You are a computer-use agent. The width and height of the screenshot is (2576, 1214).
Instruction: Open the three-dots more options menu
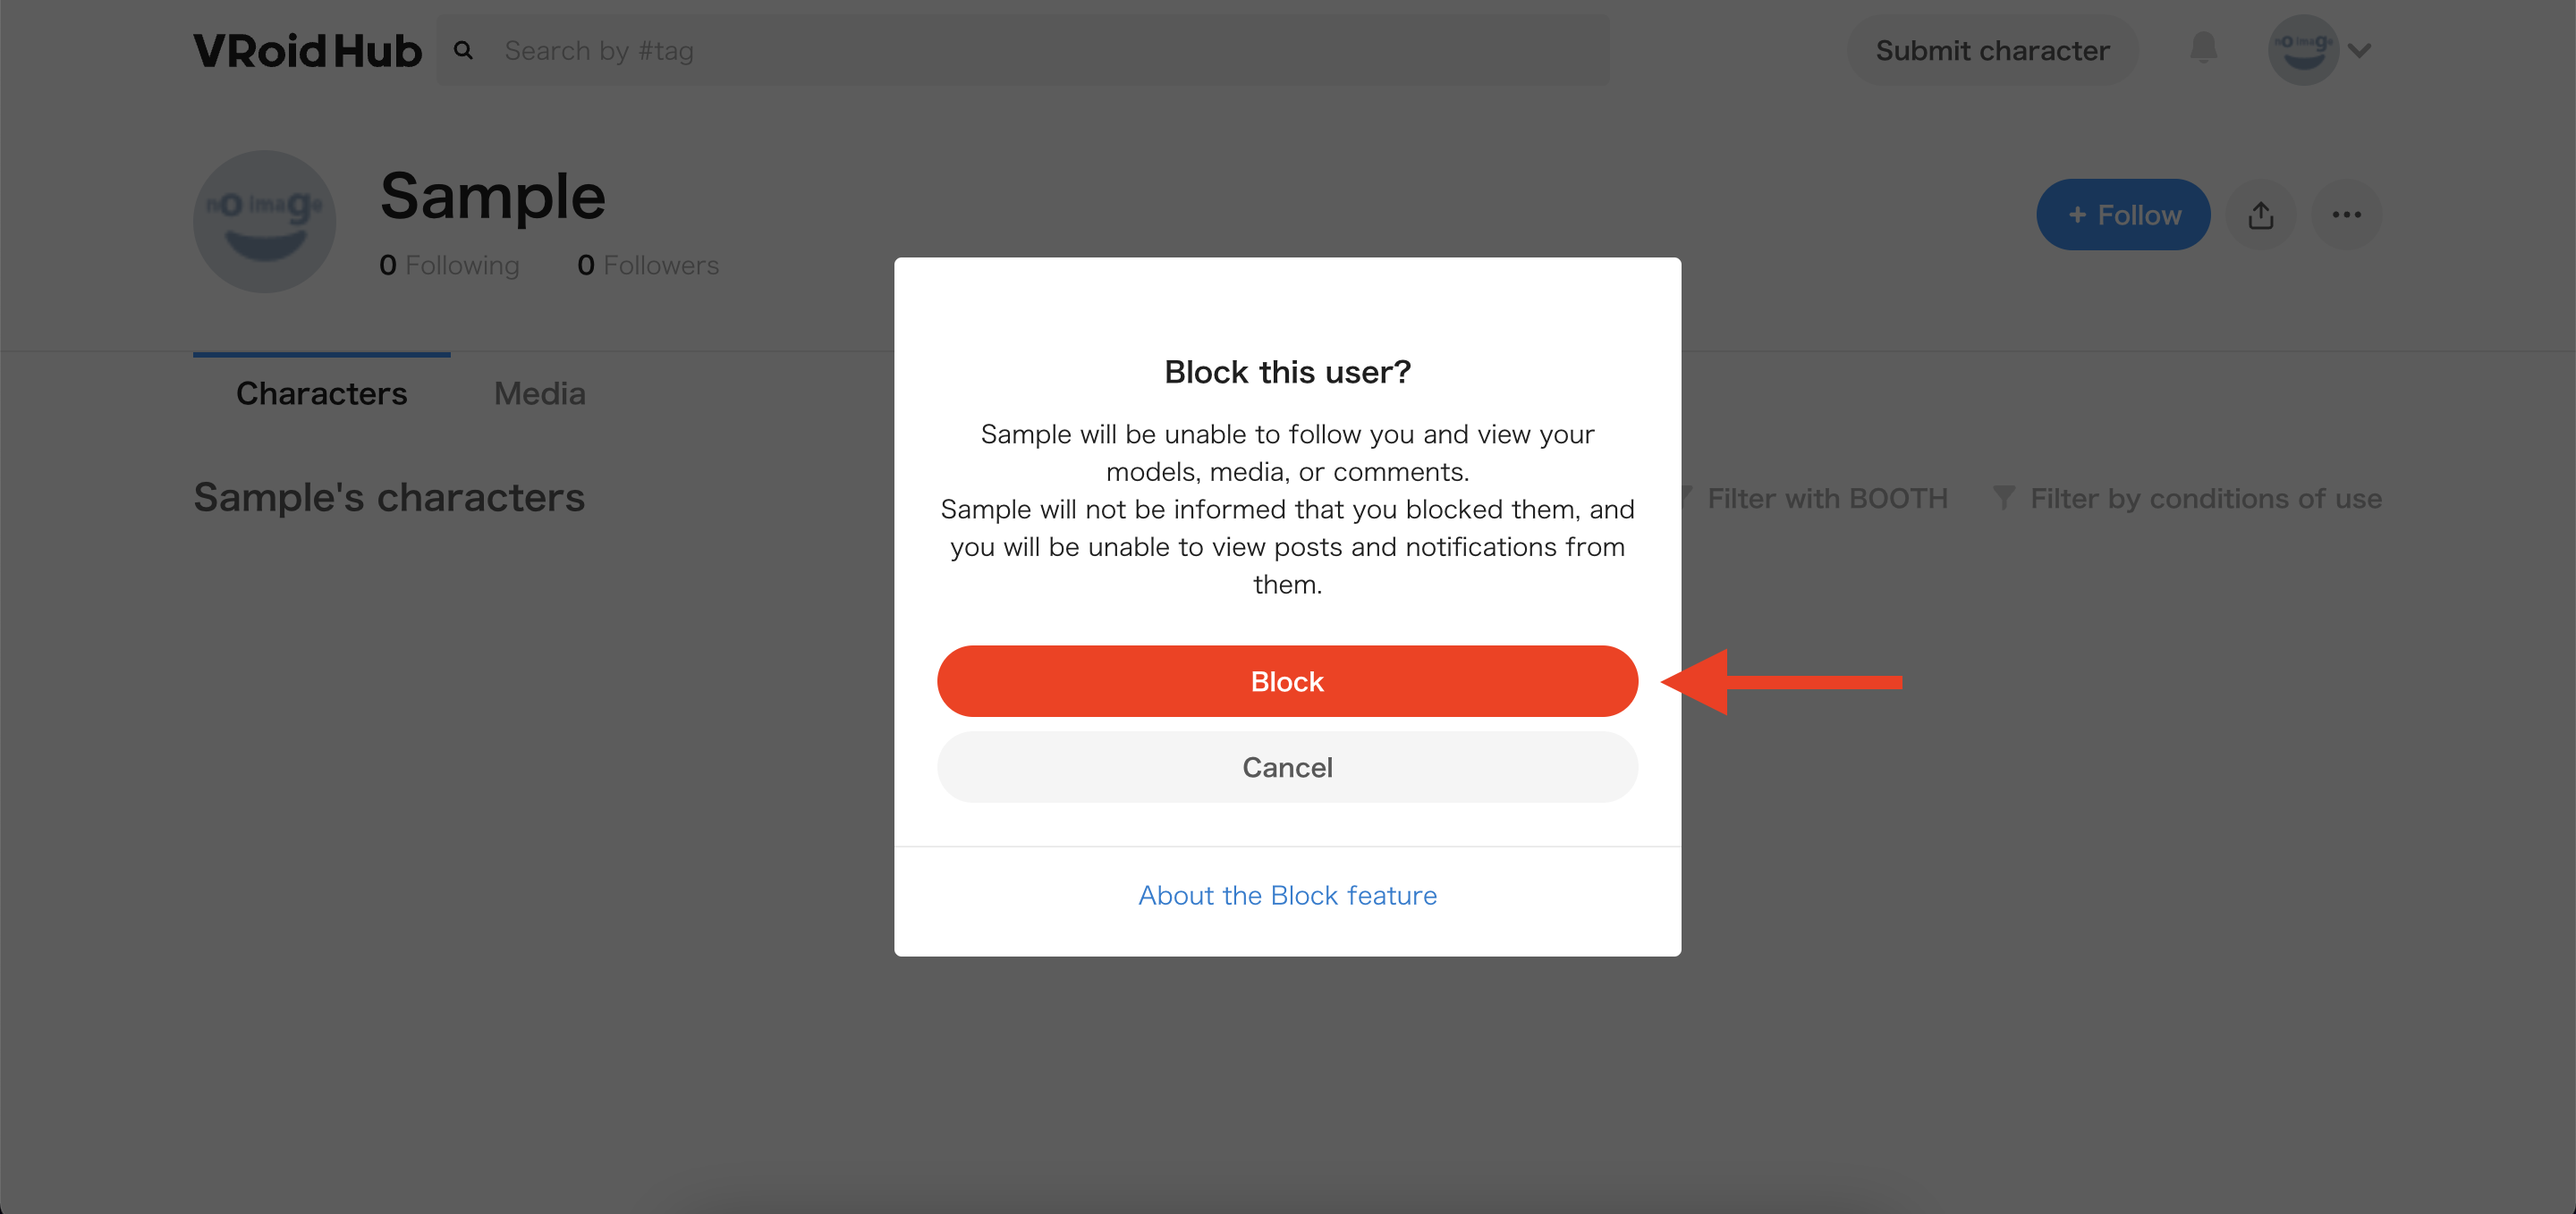click(x=2346, y=215)
